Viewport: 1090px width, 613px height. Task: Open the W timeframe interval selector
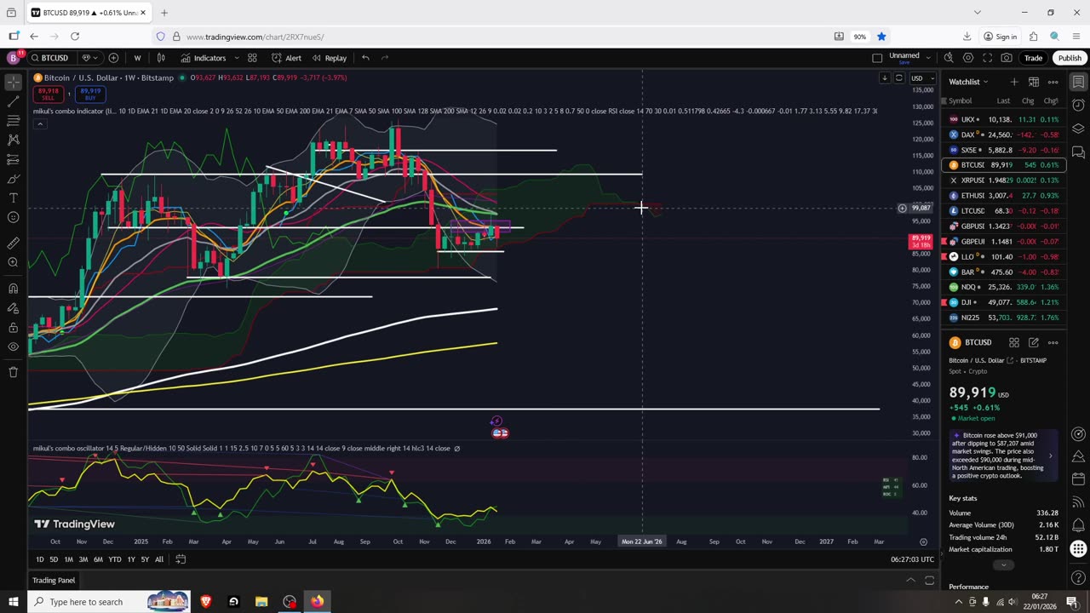pyautogui.click(x=137, y=58)
